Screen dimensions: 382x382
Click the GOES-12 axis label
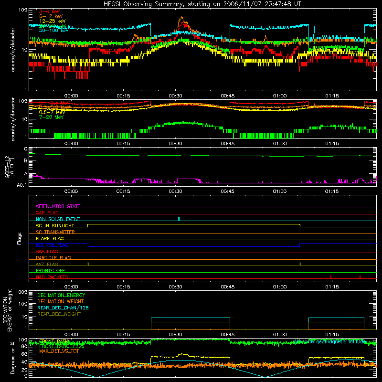pos(10,167)
